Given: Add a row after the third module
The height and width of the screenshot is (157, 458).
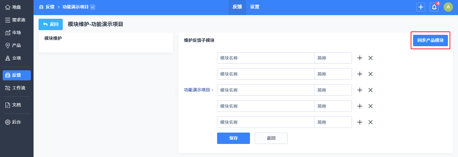Looking at the screenshot, I should [x=360, y=90].
